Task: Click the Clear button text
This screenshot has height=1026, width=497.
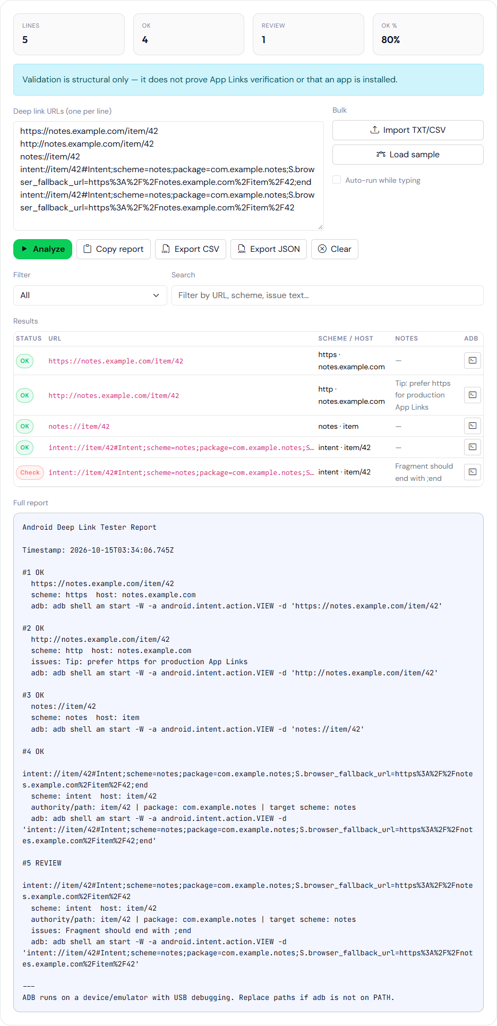Action: click(341, 249)
